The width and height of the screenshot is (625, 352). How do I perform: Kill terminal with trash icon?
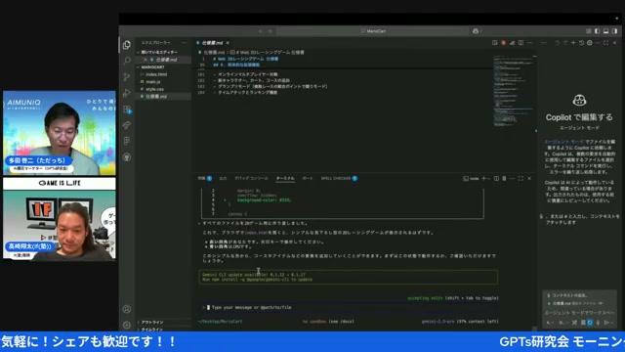504,178
